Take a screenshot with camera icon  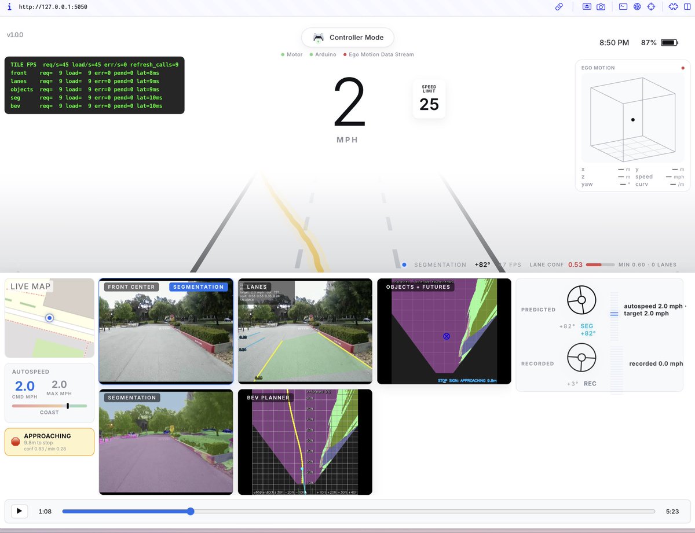pyautogui.click(x=601, y=7)
